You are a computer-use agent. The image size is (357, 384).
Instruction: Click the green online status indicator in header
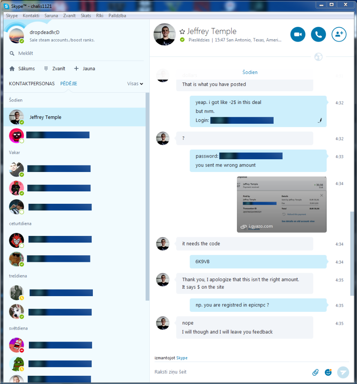182,40
